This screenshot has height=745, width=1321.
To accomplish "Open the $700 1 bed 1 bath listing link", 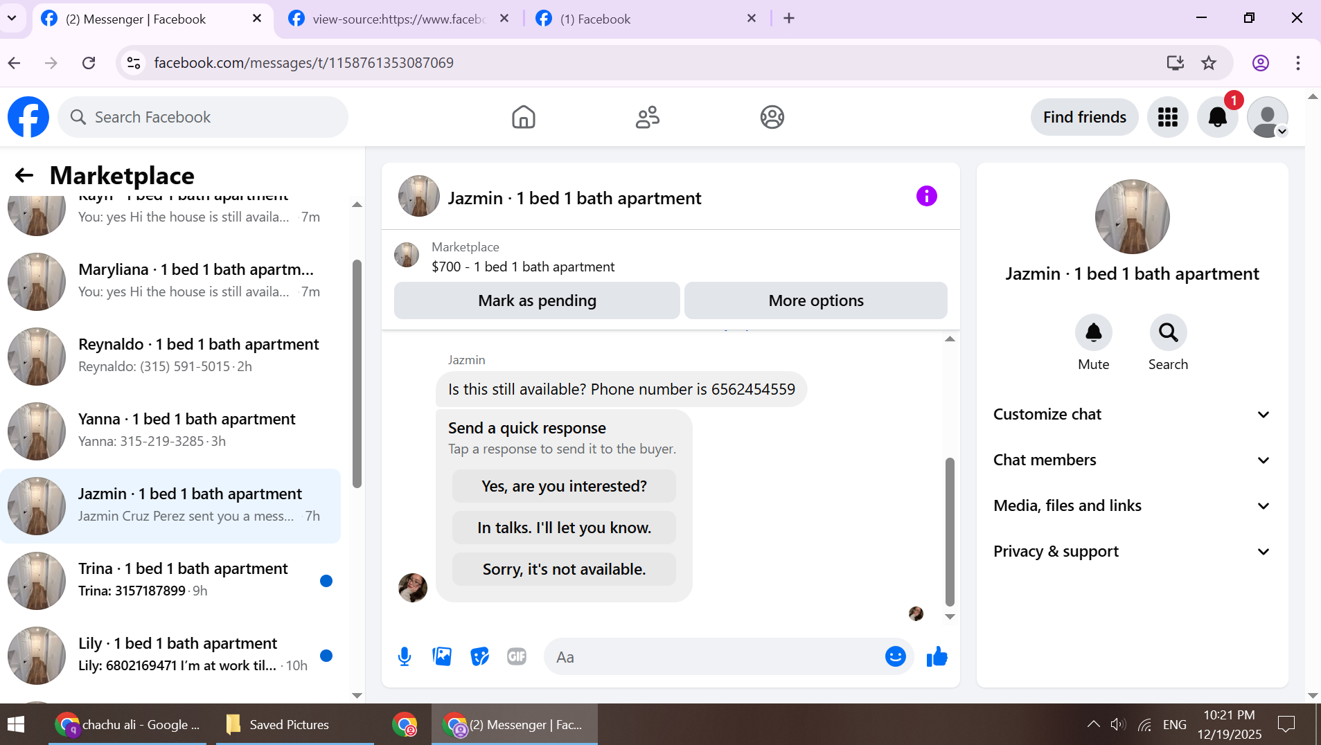I will (x=523, y=267).
